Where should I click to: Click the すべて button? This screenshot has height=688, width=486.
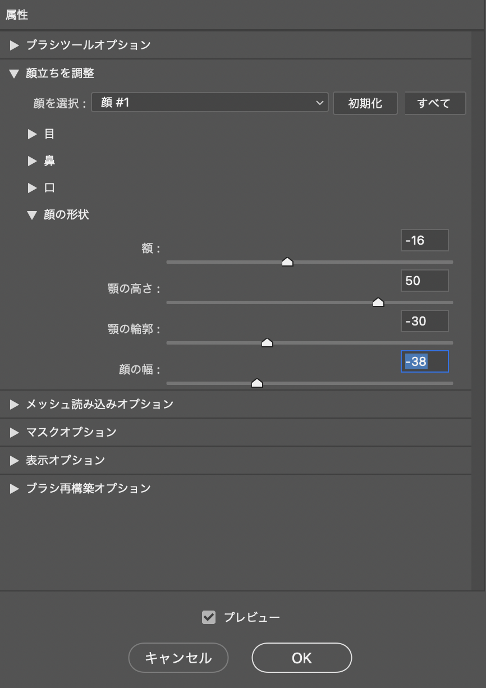[x=434, y=103]
